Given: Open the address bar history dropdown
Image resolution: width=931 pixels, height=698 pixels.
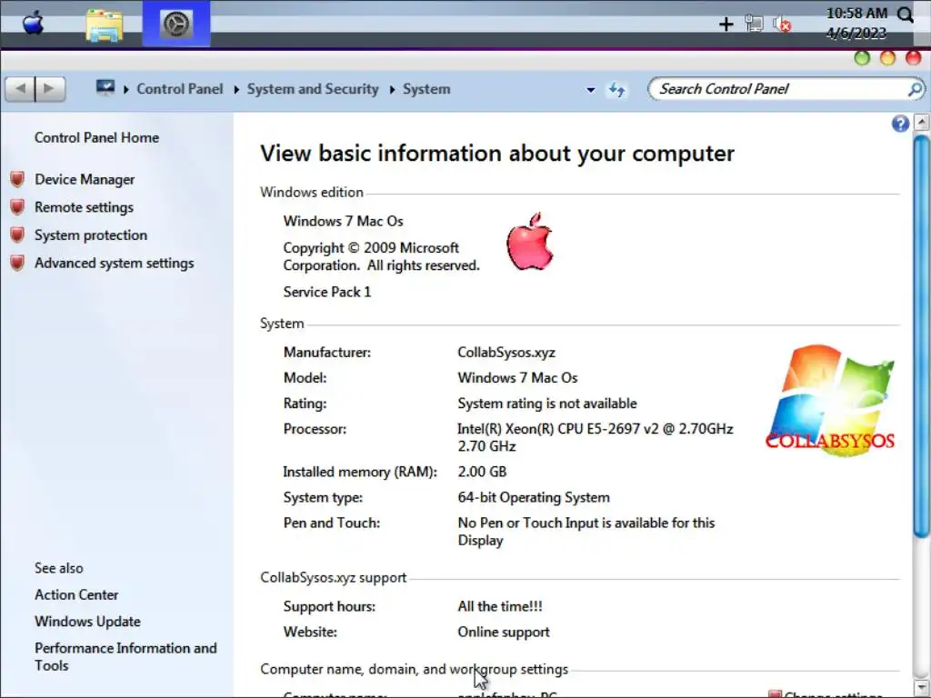Looking at the screenshot, I should [590, 90].
